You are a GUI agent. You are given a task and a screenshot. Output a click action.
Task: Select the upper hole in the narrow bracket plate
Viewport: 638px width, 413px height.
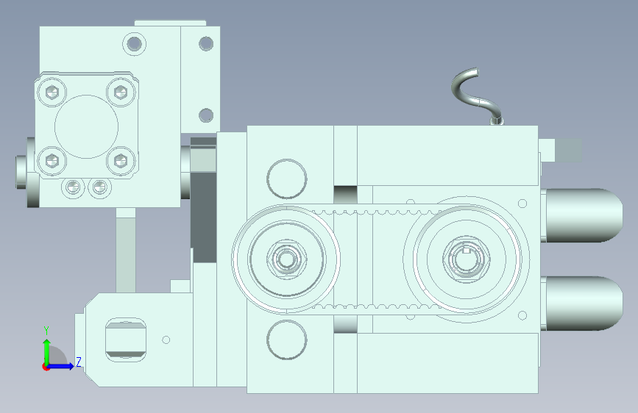point(206,43)
